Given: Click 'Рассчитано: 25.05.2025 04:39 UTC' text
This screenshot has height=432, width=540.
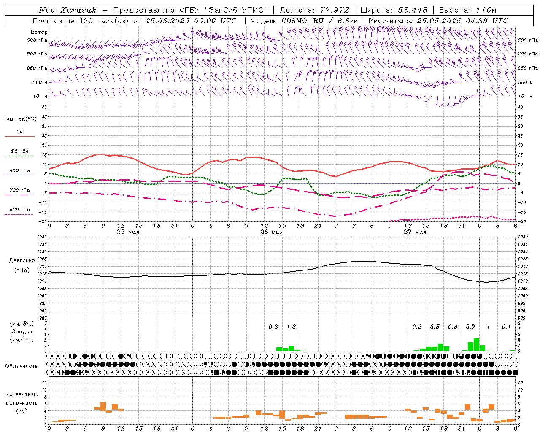Looking at the screenshot, I should point(438,21).
